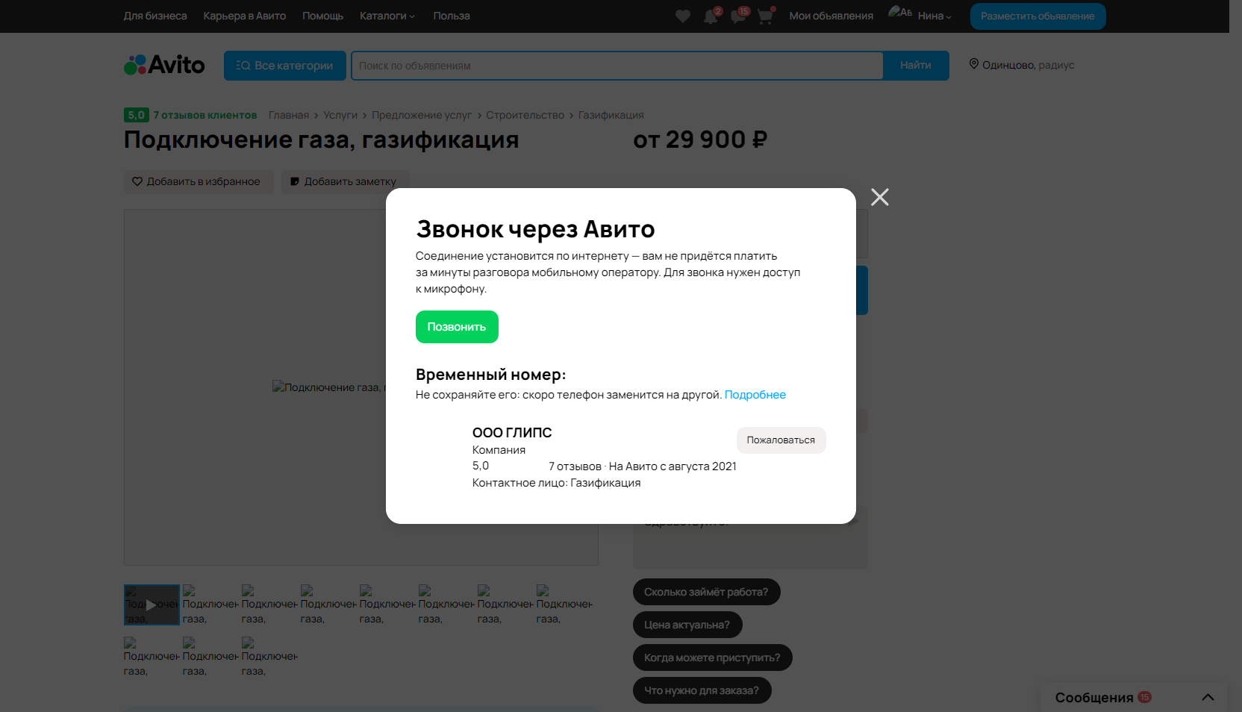The image size is (1242, 712).
Task: Open seller name ООО ГЛИПС
Action: 512,433
